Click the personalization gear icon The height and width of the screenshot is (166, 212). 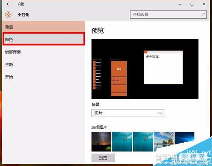click(8, 14)
